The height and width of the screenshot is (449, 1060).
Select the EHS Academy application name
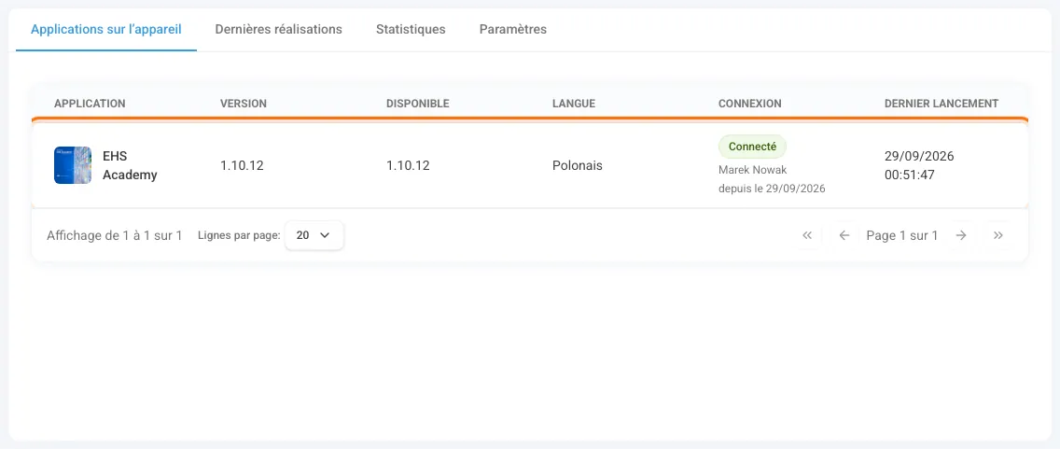130,165
